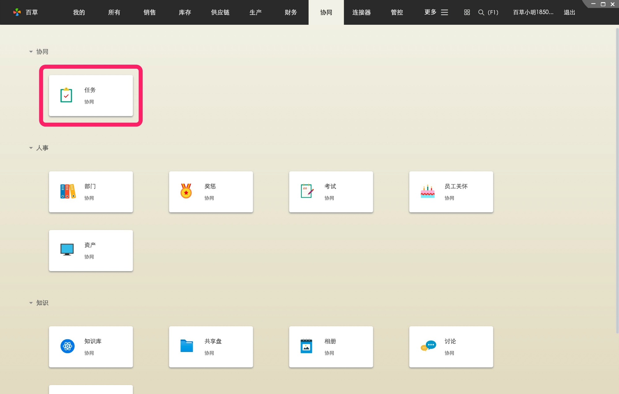
Task: Click the 退出 logout button
Action: coord(569,12)
